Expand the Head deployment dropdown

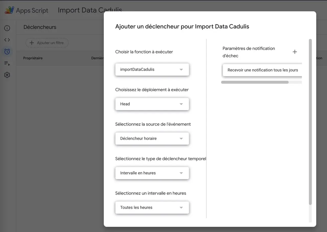[152, 104]
